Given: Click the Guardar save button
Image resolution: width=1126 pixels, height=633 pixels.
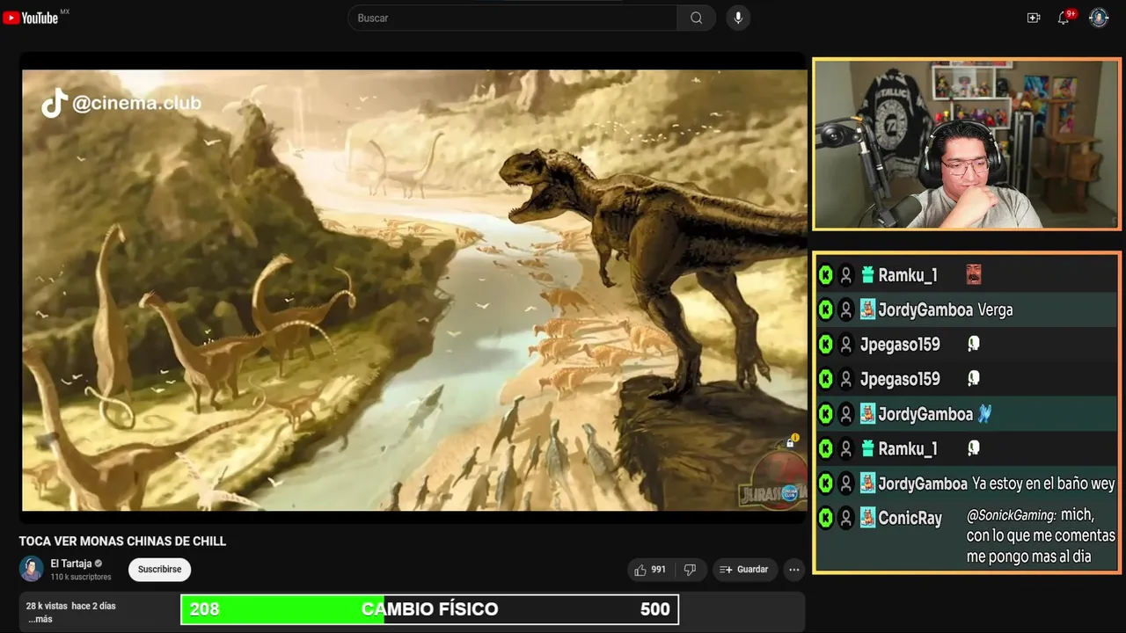Looking at the screenshot, I should point(745,570).
